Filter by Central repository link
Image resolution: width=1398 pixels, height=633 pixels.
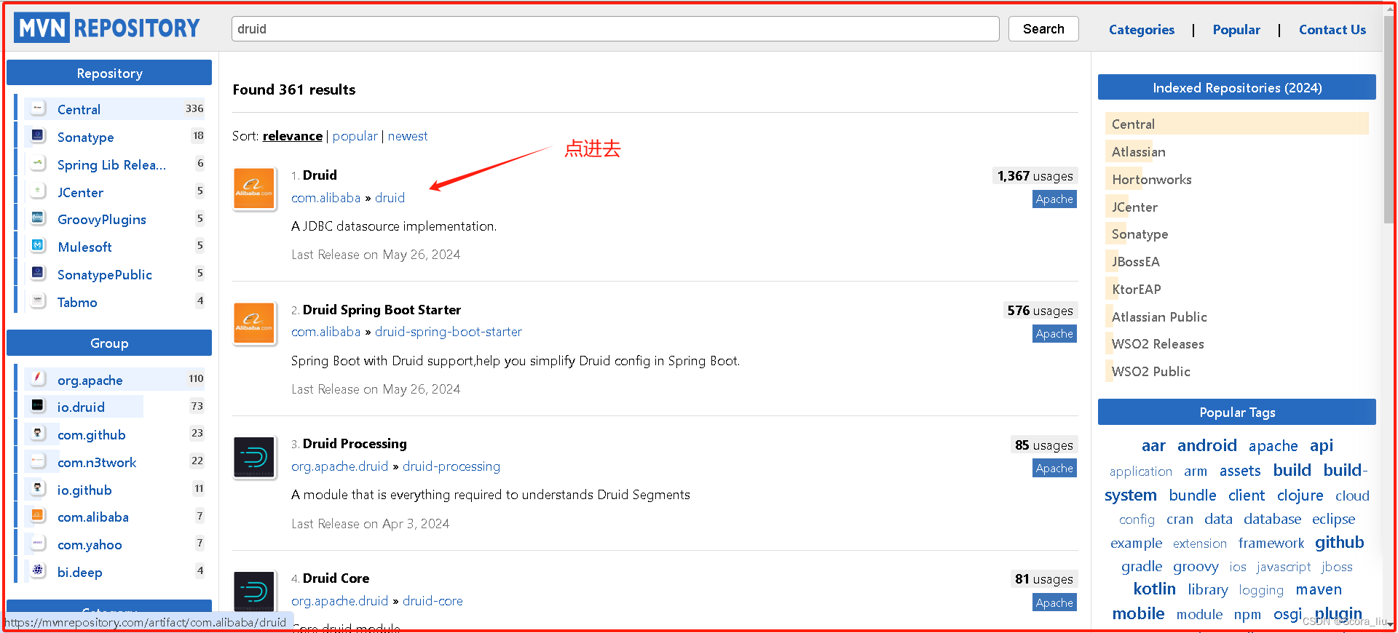79,110
